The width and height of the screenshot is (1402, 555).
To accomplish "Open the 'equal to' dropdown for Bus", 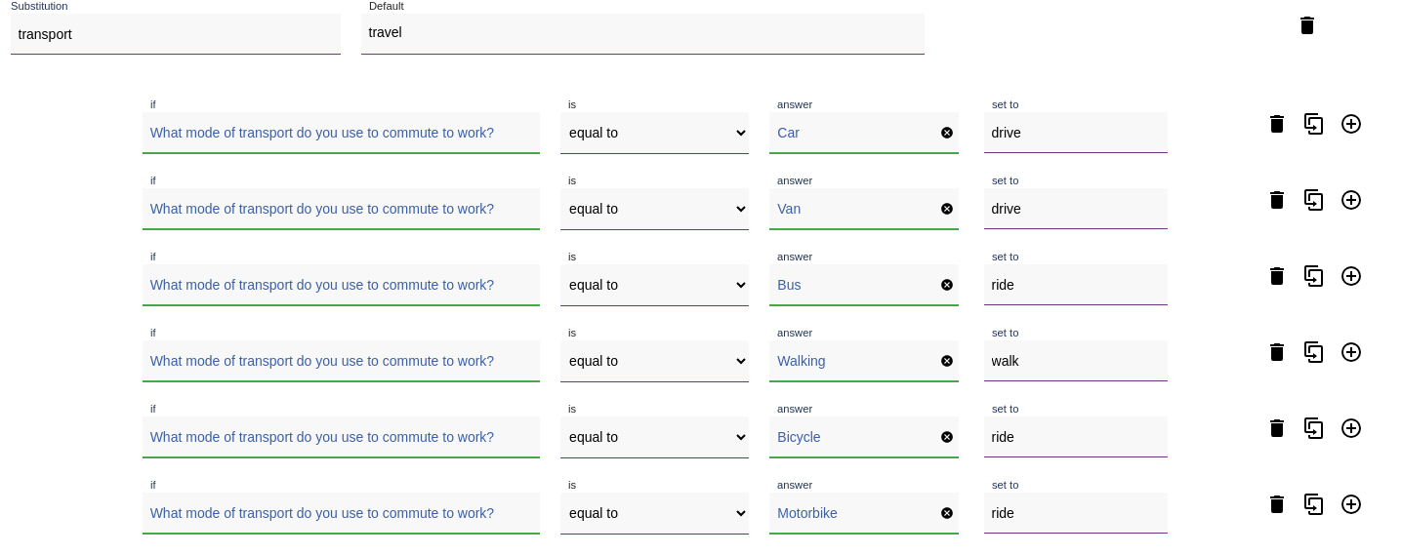I will pos(654,285).
